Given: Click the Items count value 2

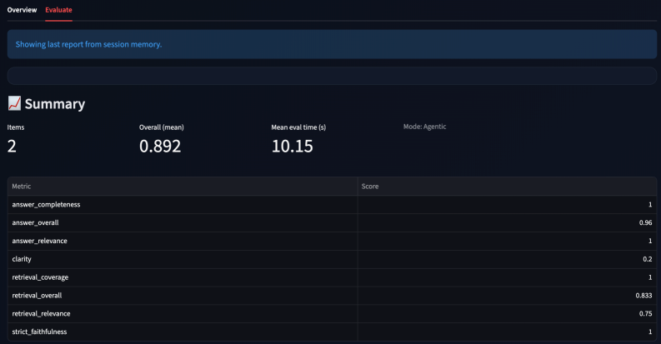Looking at the screenshot, I should point(13,147).
